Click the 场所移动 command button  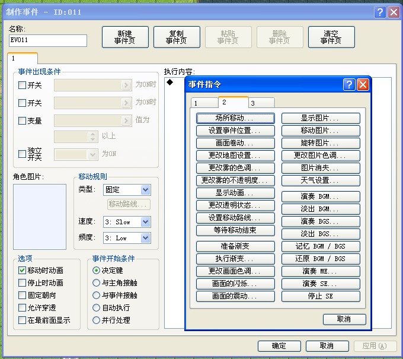click(x=235, y=118)
